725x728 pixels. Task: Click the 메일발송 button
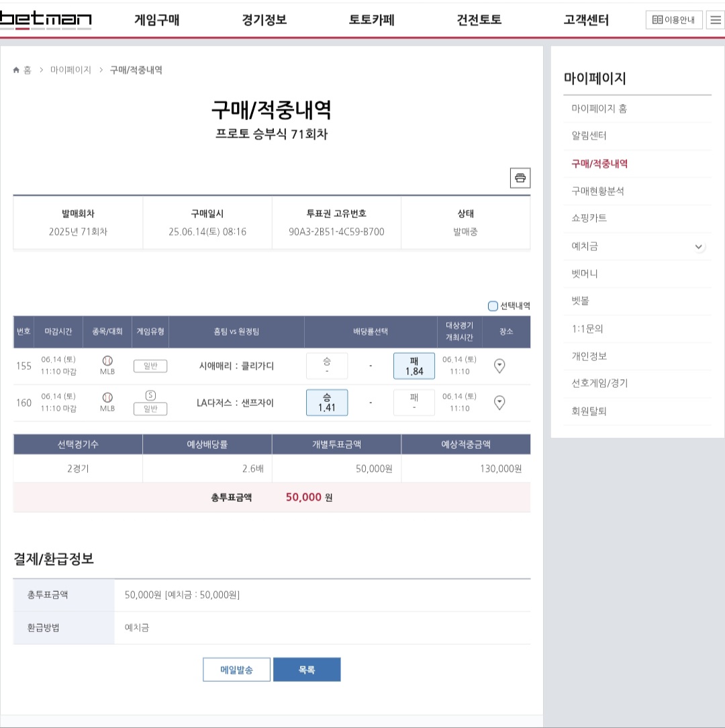point(236,670)
